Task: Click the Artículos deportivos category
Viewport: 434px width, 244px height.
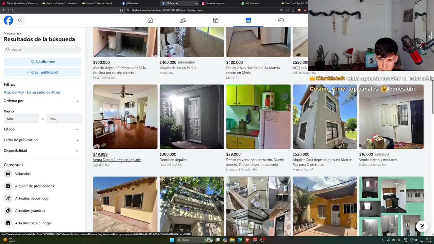Action: pyautogui.click(x=43, y=198)
